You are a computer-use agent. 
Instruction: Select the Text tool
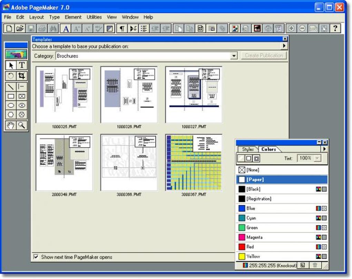[21, 65]
